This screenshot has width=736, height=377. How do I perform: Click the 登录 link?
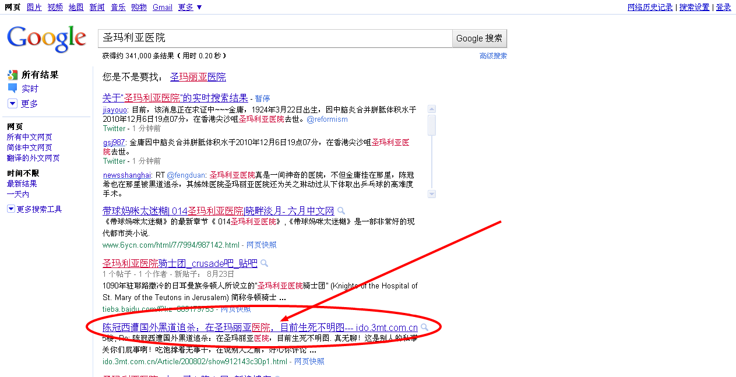723,7
